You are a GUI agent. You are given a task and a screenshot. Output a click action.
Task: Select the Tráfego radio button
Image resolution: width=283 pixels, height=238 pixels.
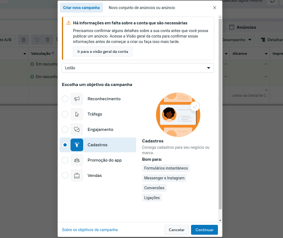(65, 114)
